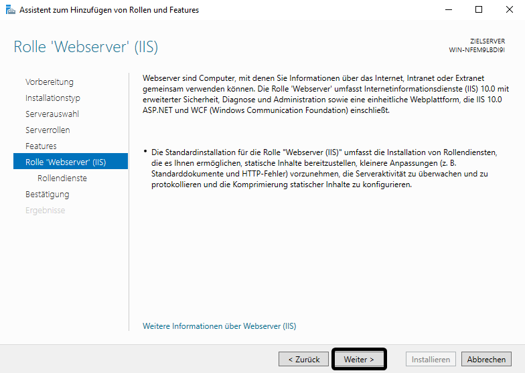Viewport: 525px width, 373px height.
Task: Switch to the Features step
Action: pos(41,146)
